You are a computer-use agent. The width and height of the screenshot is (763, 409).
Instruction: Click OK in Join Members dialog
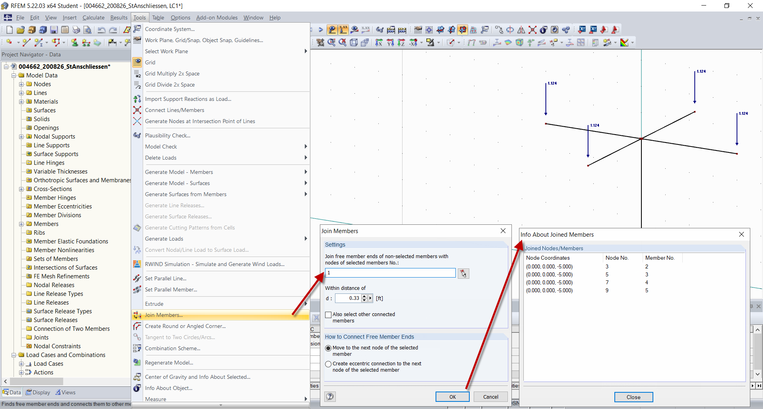pos(453,397)
